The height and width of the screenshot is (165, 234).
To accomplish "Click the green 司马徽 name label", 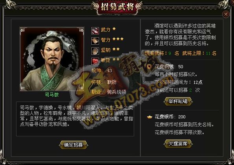I will [x=52, y=94].
